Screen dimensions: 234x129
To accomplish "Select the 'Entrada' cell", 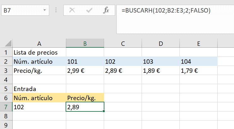I will coord(39,89).
